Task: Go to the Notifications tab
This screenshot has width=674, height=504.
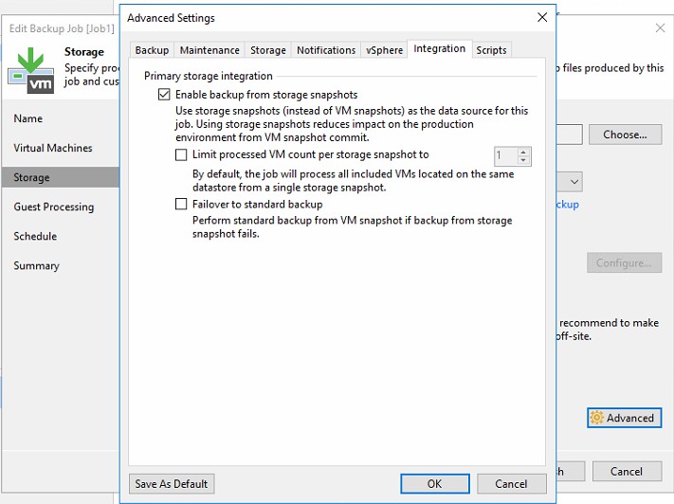Action: (x=325, y=50)
